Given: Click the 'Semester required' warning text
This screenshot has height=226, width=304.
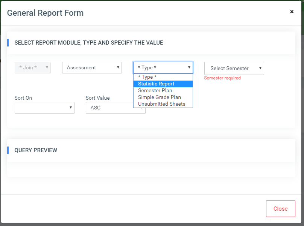Looking at the screenshot, I should coord(222,78).
